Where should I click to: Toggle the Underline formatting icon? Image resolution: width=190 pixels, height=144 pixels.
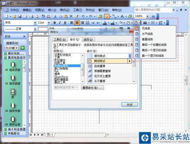point(65,23)
